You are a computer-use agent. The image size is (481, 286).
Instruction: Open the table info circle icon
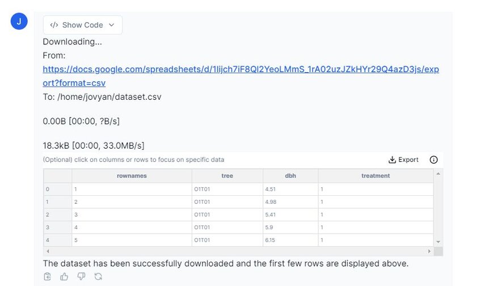433,159
